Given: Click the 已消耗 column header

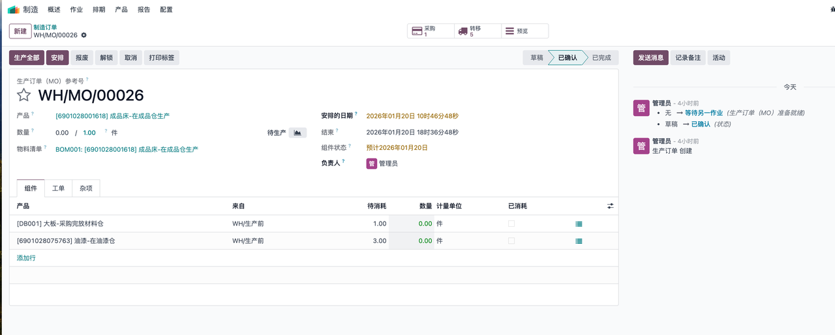Looking at the screenshot, I should click(x=517, y=206).
